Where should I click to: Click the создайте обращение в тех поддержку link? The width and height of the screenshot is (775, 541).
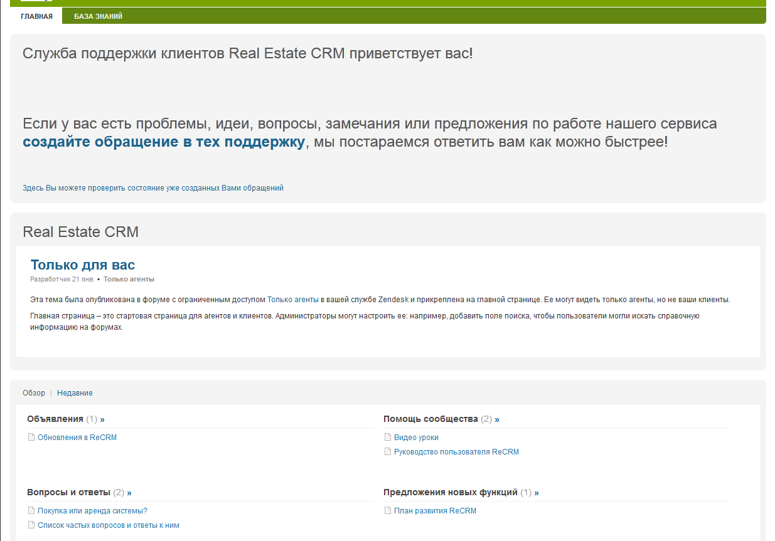164,142
